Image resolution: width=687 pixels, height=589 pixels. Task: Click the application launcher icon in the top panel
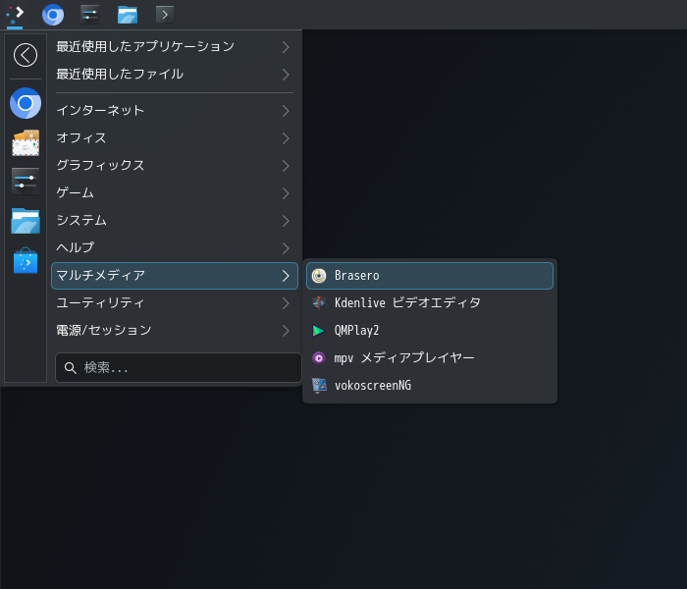pos(15,14)
